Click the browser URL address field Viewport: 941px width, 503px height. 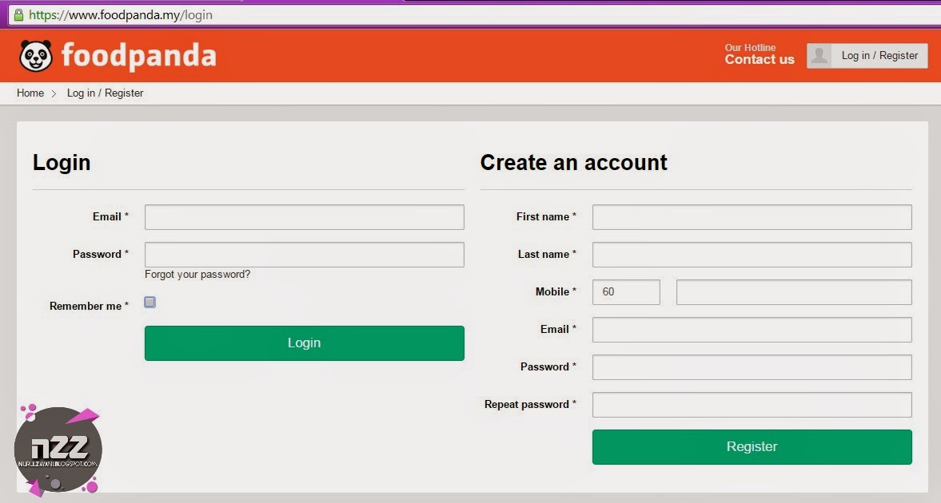(x=474, y=15)
